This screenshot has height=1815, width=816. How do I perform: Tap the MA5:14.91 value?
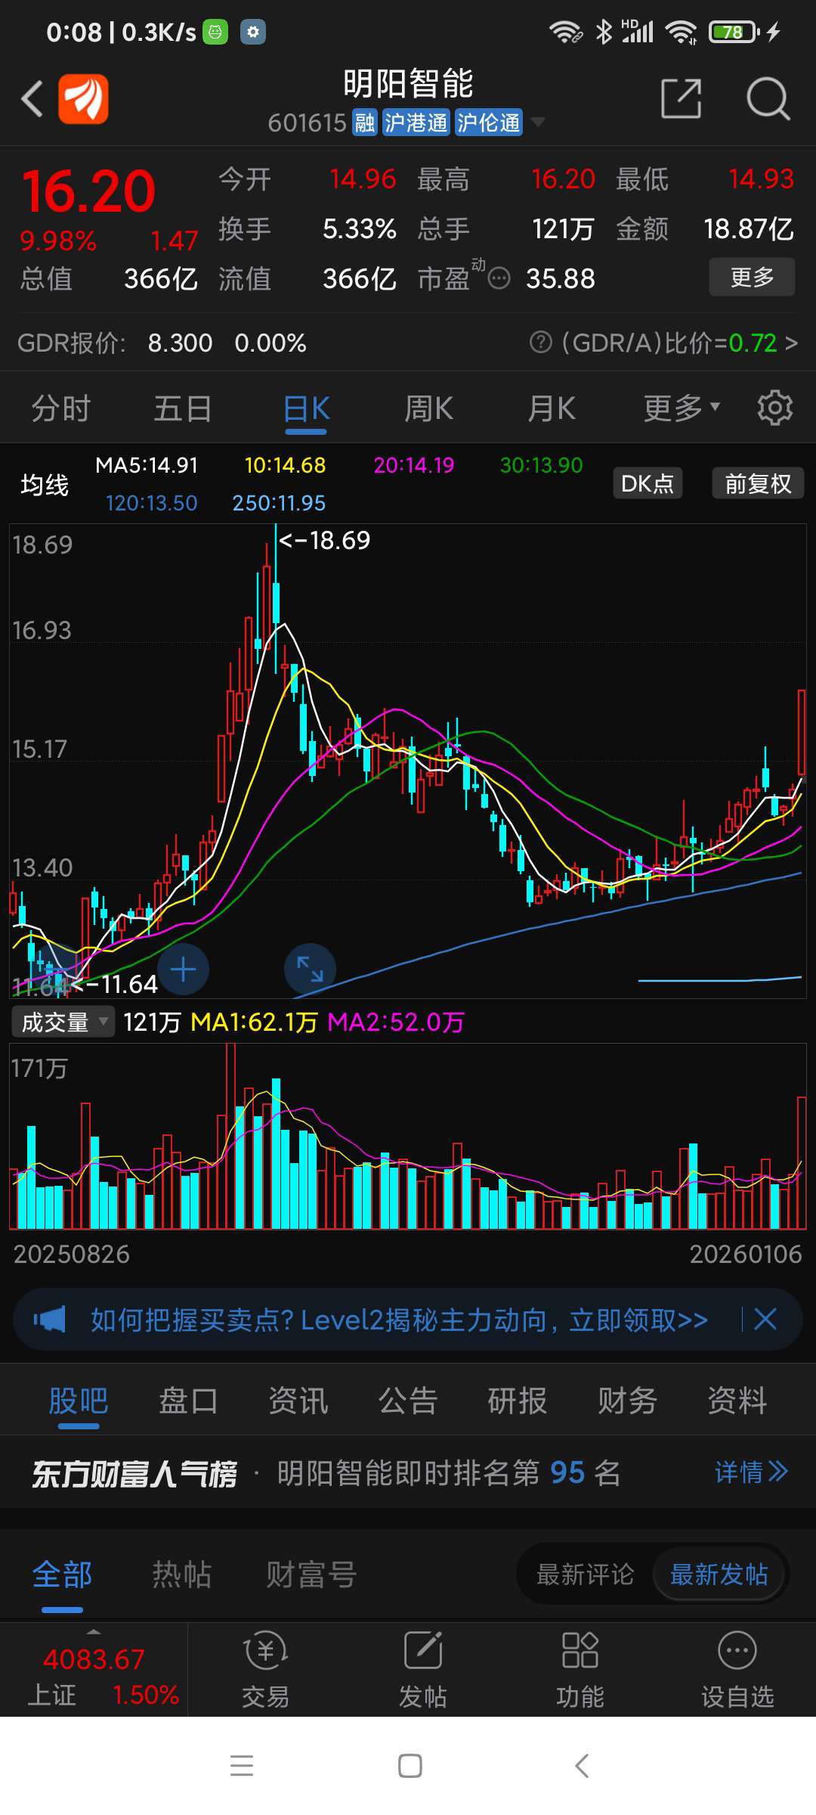pyautogui.click(x=147, y=465)
